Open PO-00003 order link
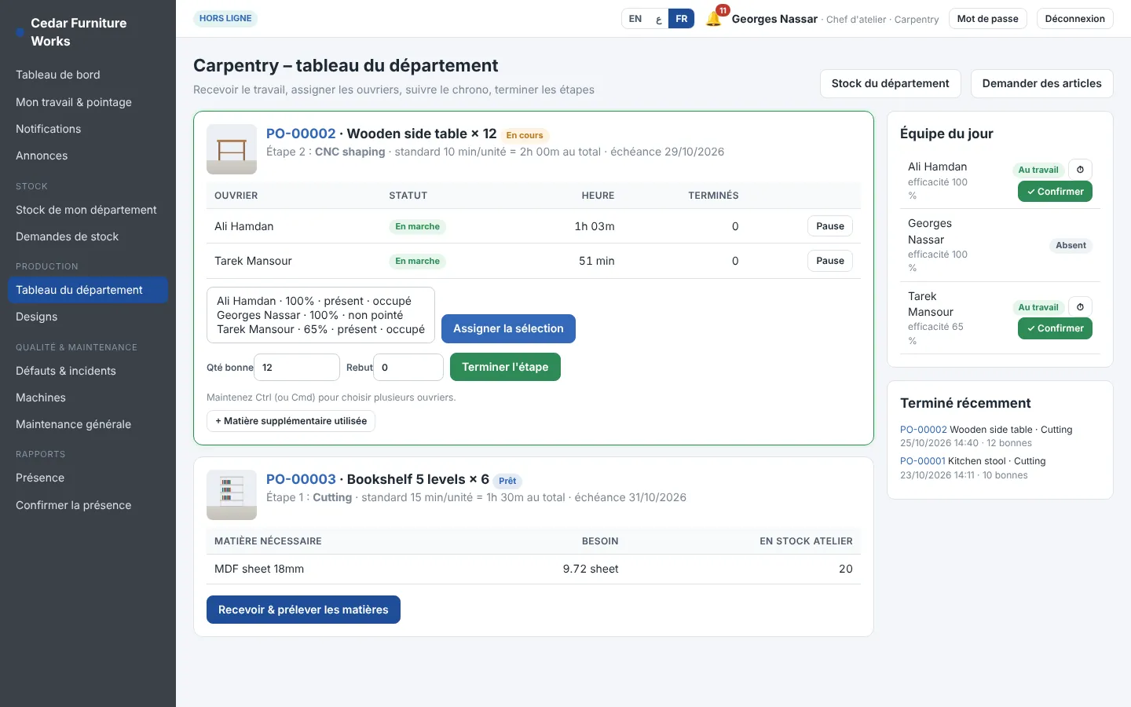 tap(301, 479)
